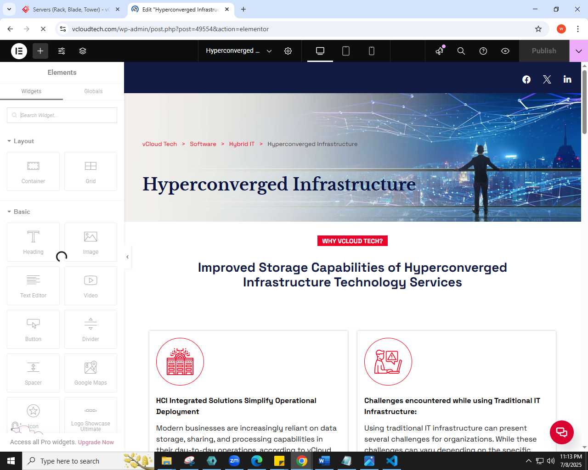Click the vCloud Tech breadcrumb link

pyautogui.click(x=159, y=144)
